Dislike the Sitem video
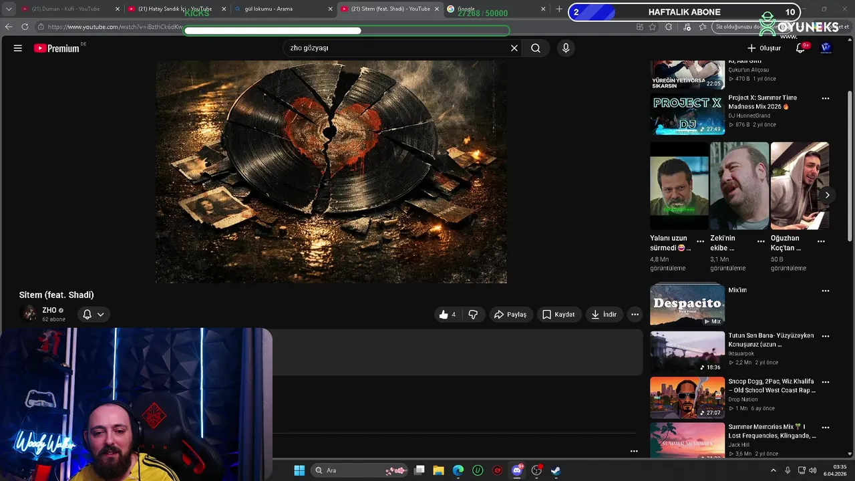 [473, 314]
